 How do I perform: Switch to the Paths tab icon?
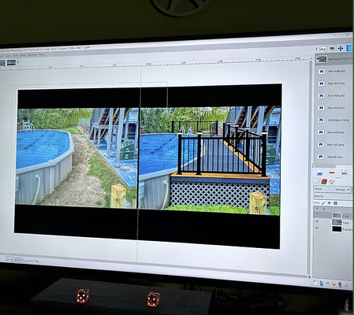point(332,182)
